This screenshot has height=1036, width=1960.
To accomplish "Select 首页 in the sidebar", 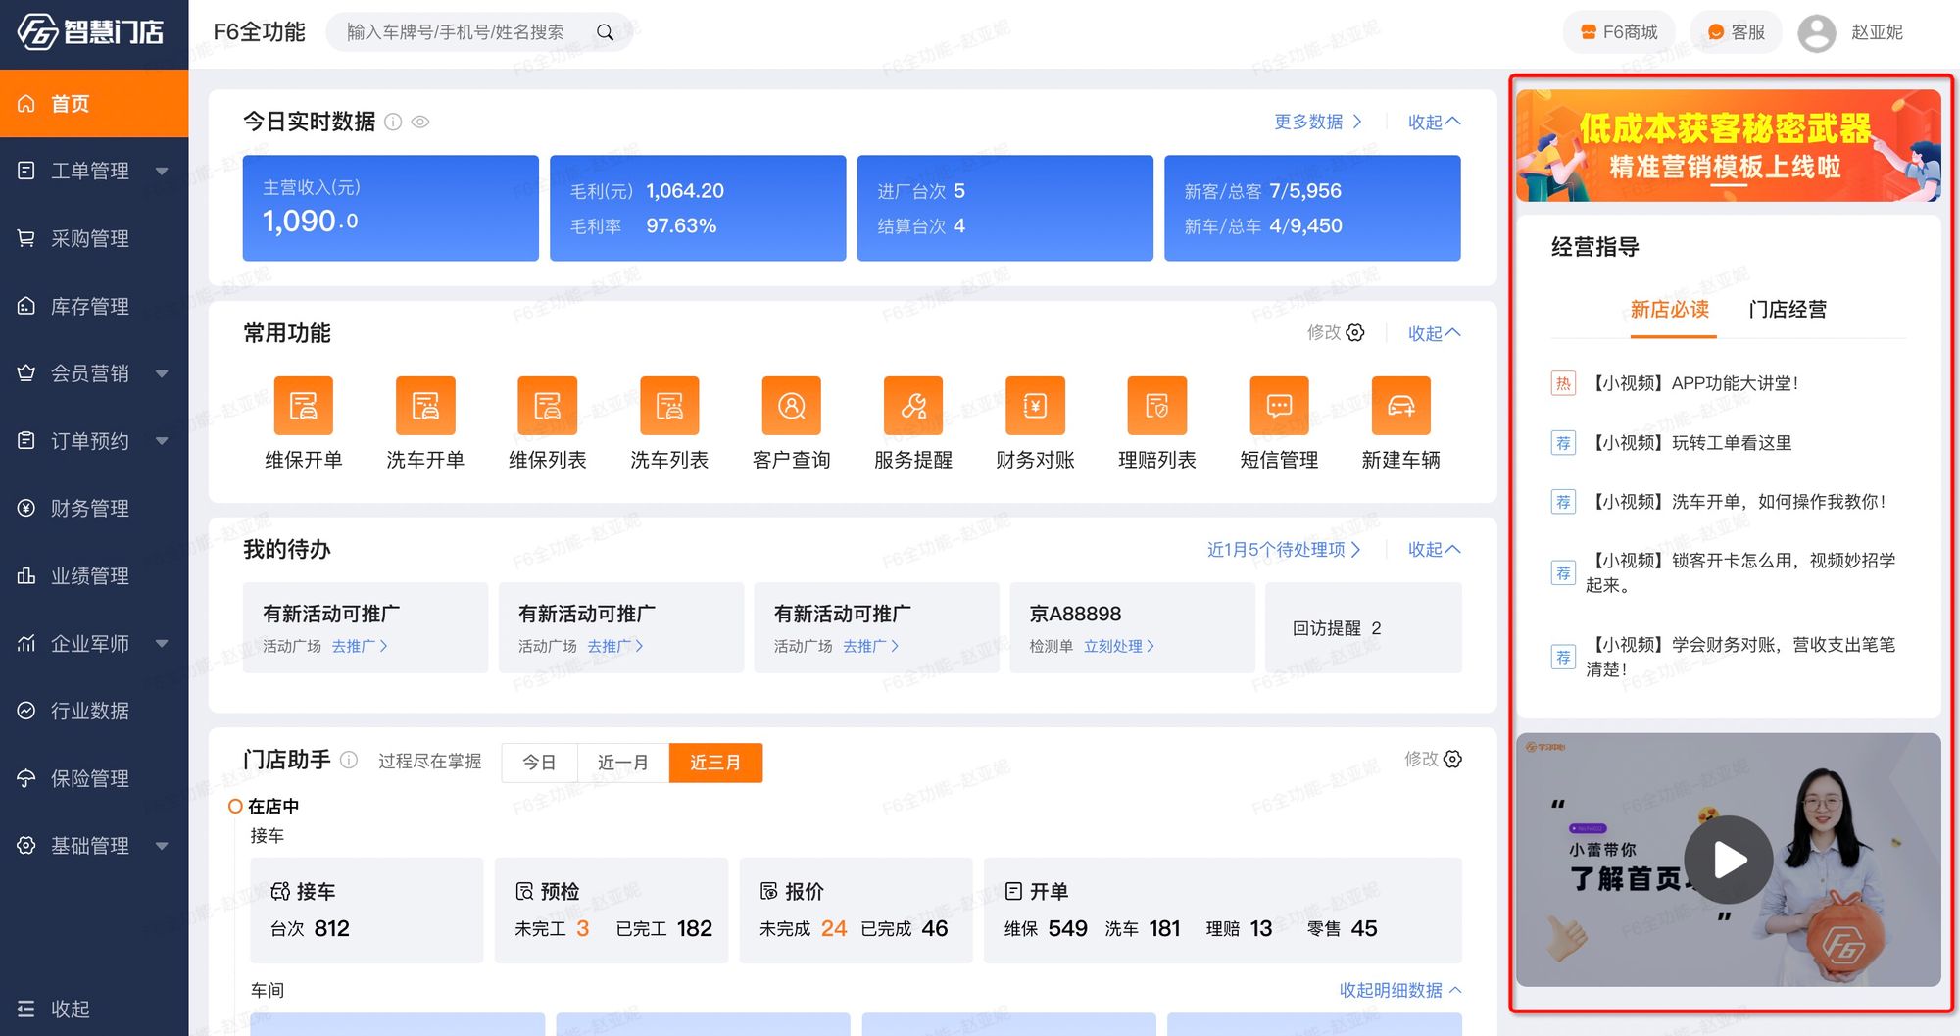I will [x=94, y=104].
